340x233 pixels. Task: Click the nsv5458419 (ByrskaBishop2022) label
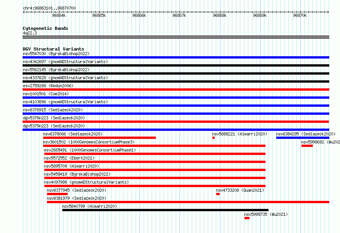pos(77,174)
